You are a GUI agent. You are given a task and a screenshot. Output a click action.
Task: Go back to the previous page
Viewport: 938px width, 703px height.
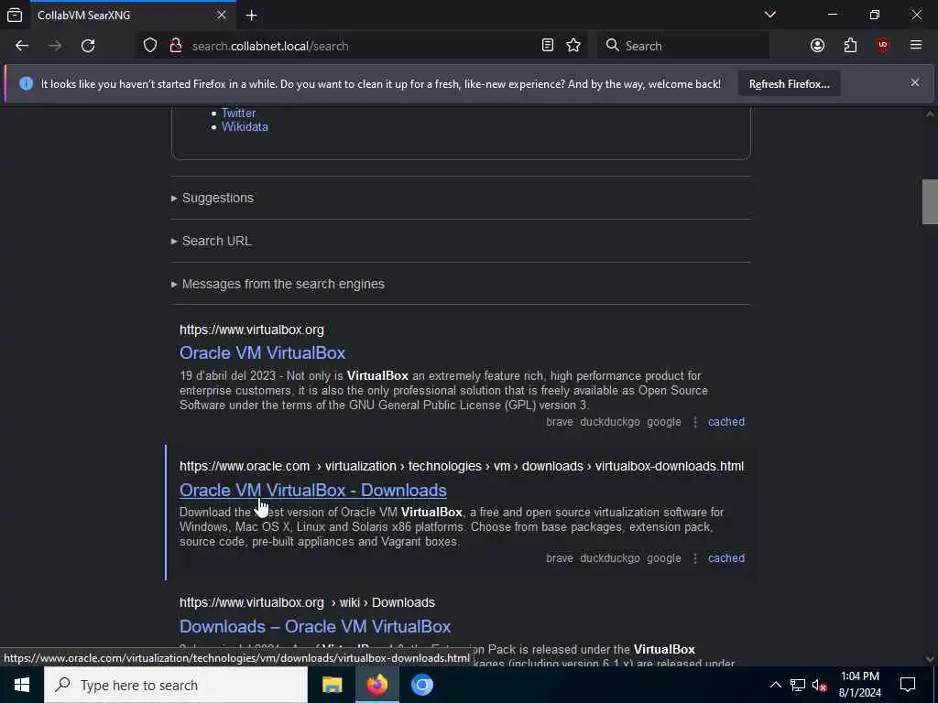[22, 46]
